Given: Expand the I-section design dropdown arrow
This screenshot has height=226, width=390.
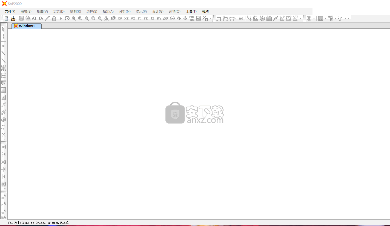Looking at the screenshot, I should 314,19.
